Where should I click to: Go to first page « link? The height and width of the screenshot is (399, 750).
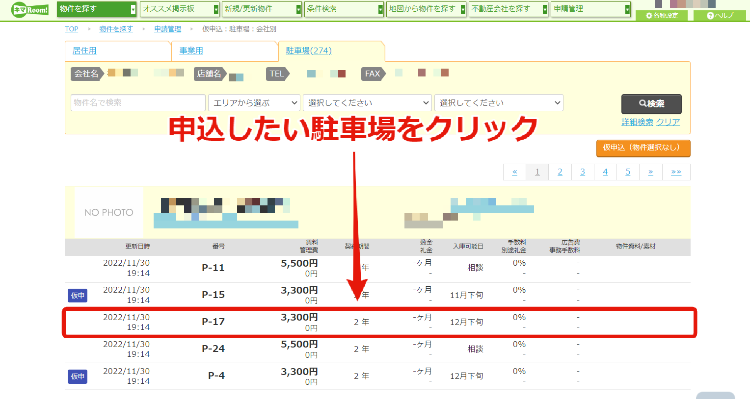[x=515, y=172]
